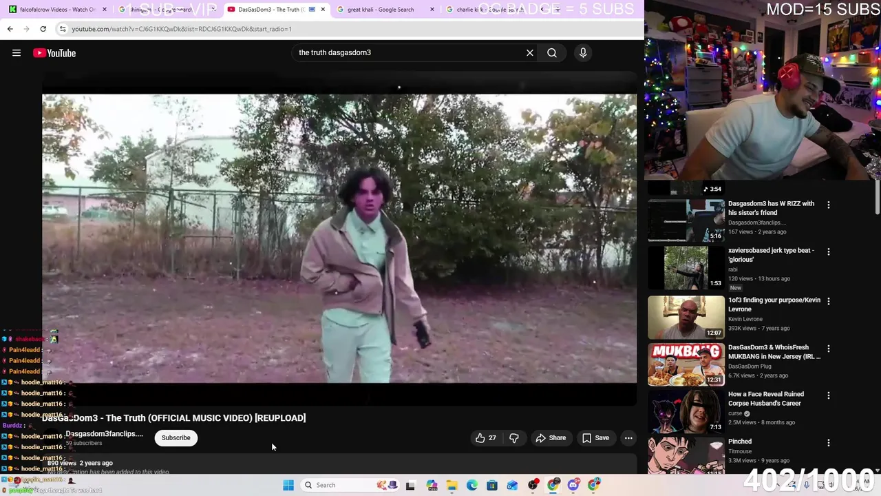
Task: Open menu for Face Reveal Ruined Corpse Husband video
Action: tap(829, 396)
